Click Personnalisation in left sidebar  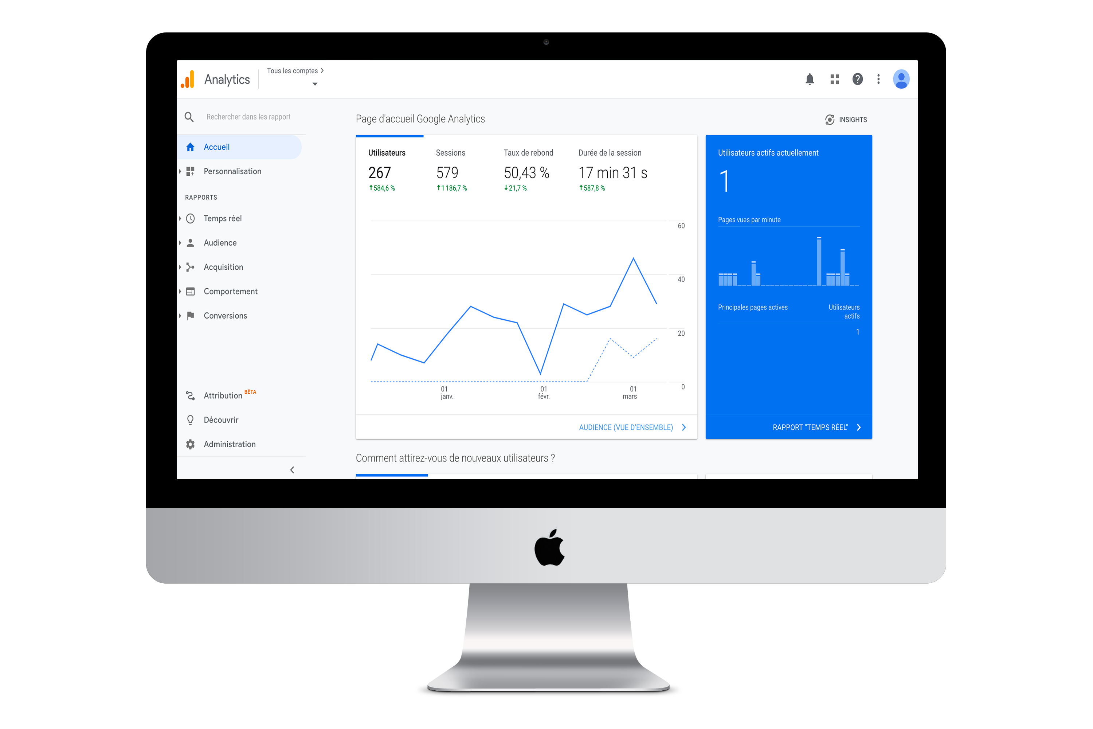[232, 171]
